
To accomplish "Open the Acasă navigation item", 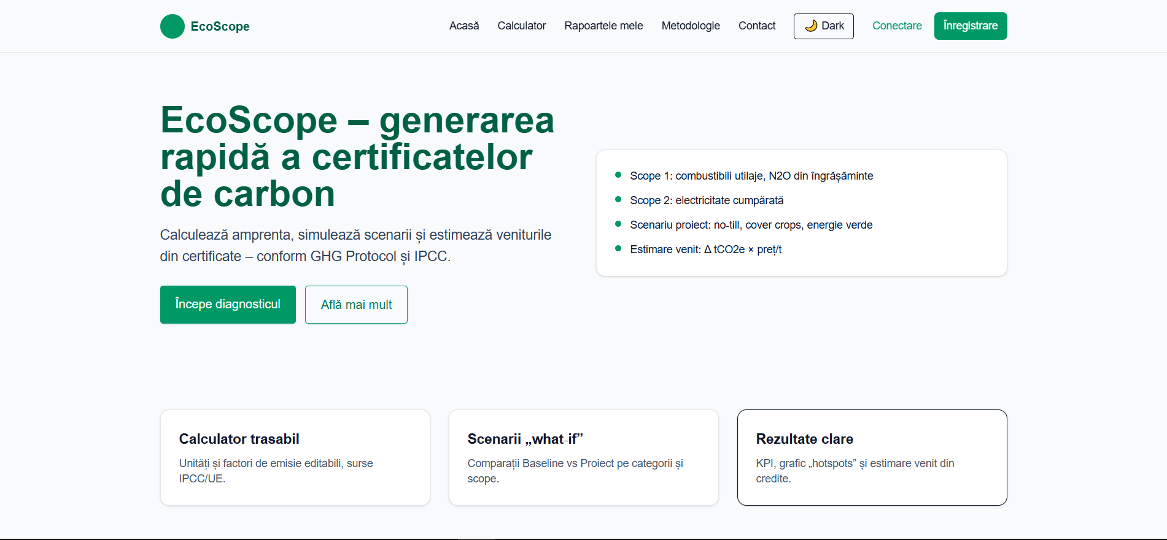I will [463, 26].
